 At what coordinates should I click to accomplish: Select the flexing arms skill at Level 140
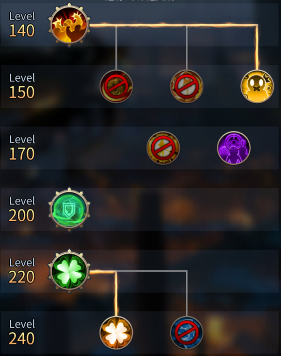[x=69, y=25]
